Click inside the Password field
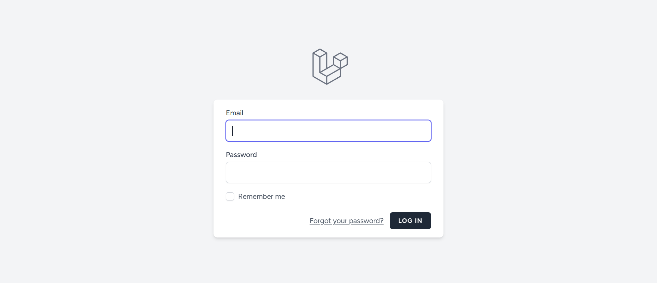Image resolution: width=657 pixels, height=283 pixels. (328, 172)
